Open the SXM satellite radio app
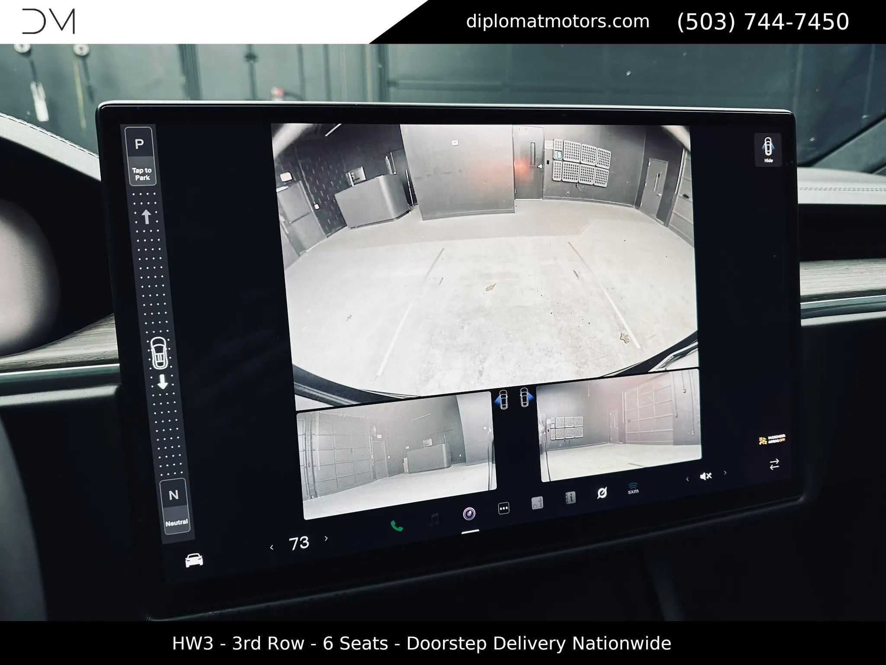The image size is (886, 665). pyautogui.click(x=633, y=488)
